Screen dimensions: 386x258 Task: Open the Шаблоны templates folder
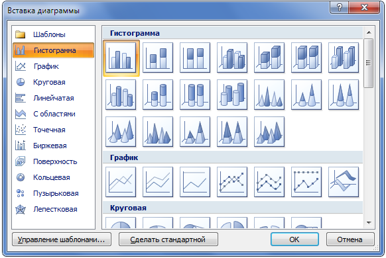pos(54,34)
